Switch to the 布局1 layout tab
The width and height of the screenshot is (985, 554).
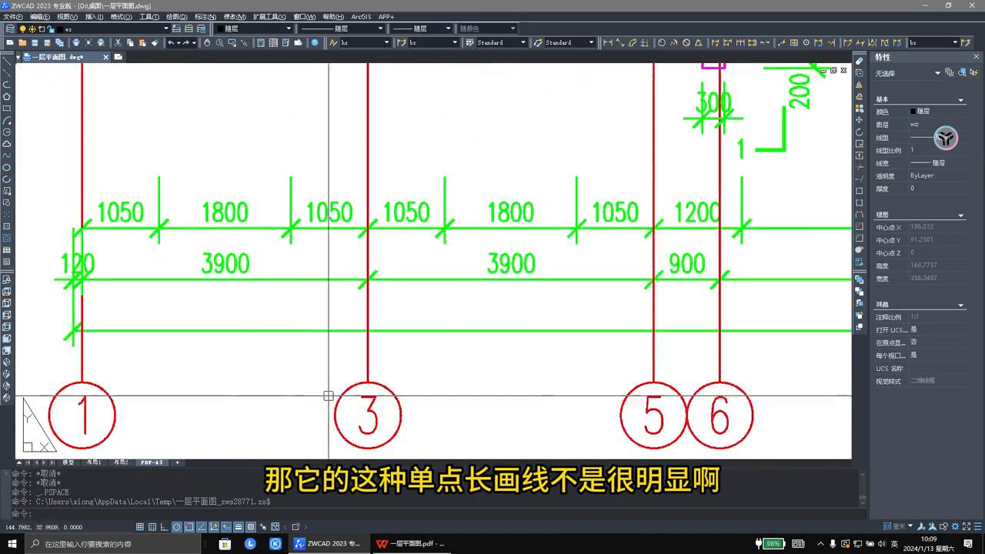[94, 462]
